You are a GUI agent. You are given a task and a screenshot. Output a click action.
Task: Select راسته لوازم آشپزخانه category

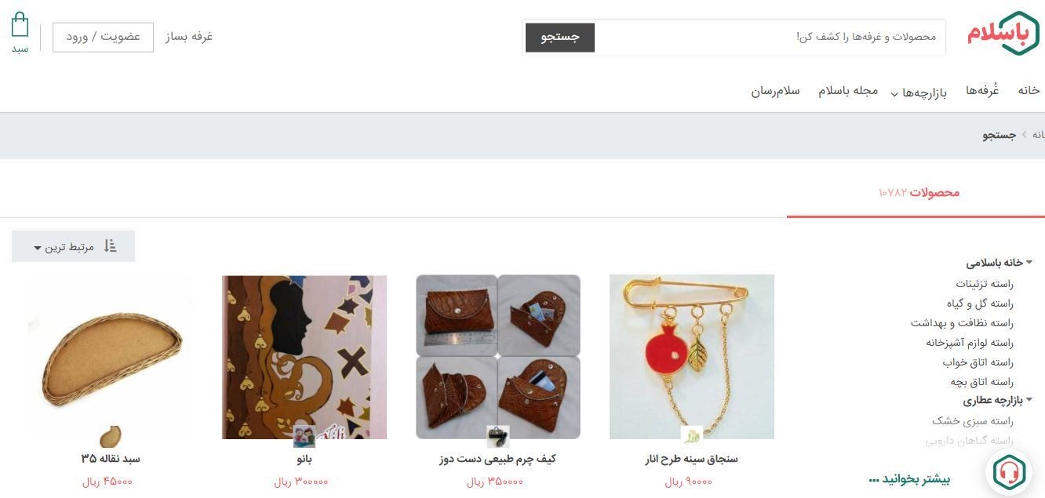click(x=970, y=343)
